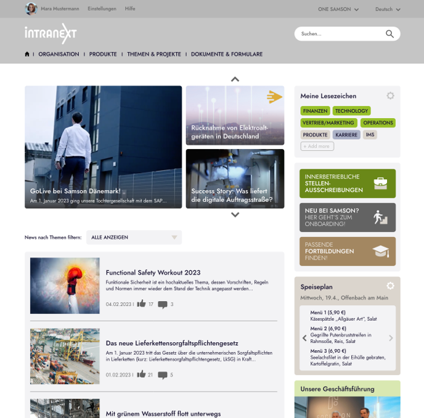Click the container port article thumbnail
The width and height of the screenshot is (424, 418).
pyautogui.click(x=65, y=356)
